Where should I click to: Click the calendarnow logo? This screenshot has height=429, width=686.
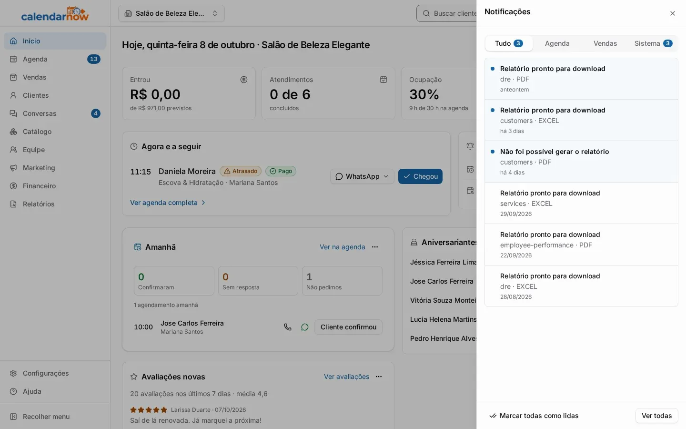[55, 13]
